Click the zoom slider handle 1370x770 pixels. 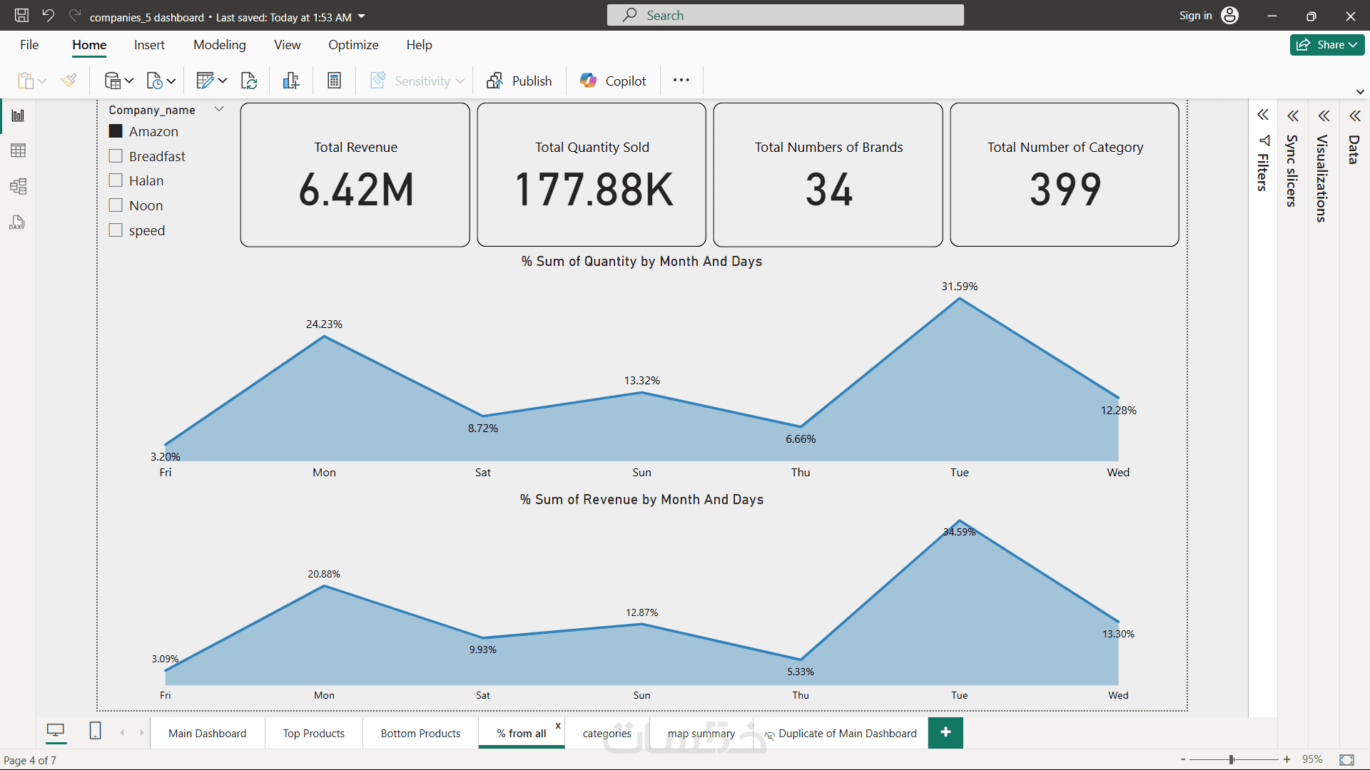point(1232,760)
